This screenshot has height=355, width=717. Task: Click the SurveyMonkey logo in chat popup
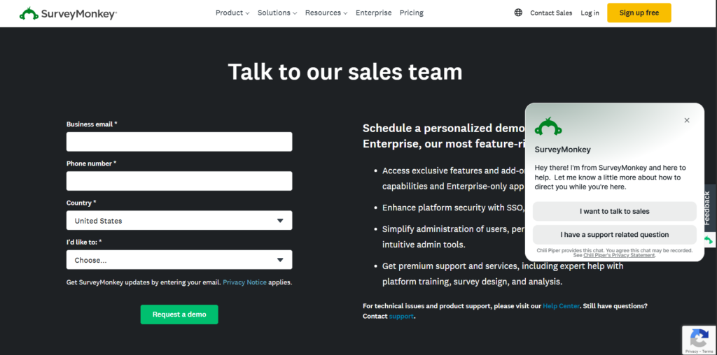click(x=548, y=126)
